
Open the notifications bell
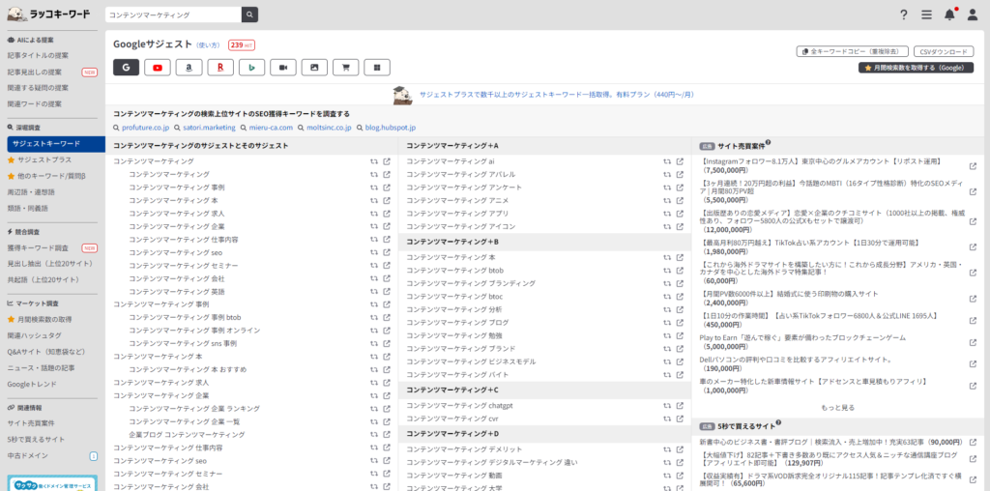(949, 14)
